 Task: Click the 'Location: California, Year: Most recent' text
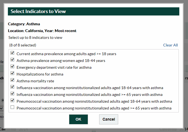point(42,31)
